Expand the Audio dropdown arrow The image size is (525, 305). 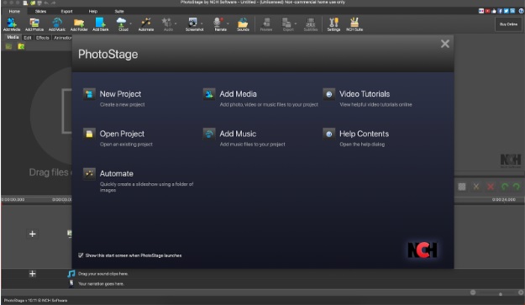[x=176, y=24]
